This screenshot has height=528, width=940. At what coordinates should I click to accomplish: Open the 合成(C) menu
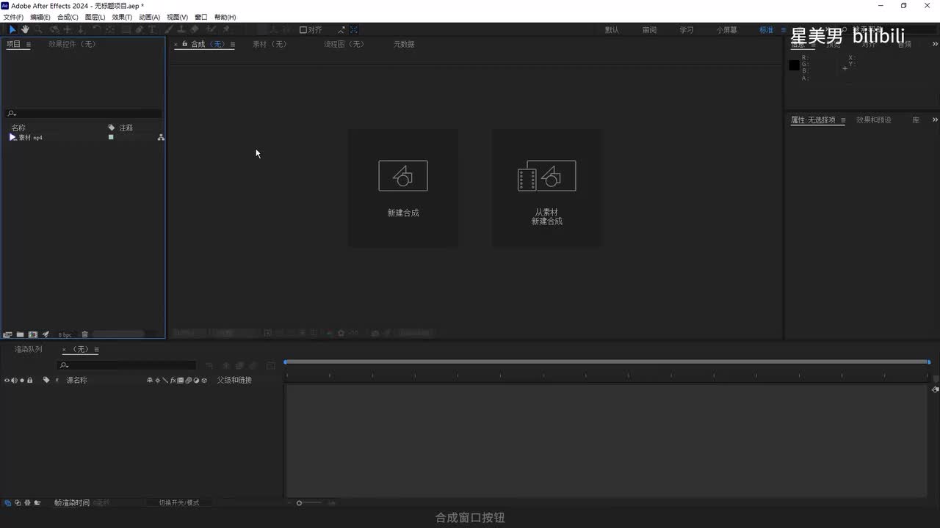tap(68, 17)
